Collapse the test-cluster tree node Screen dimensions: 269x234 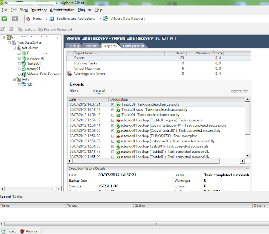(x=14, y=48)
